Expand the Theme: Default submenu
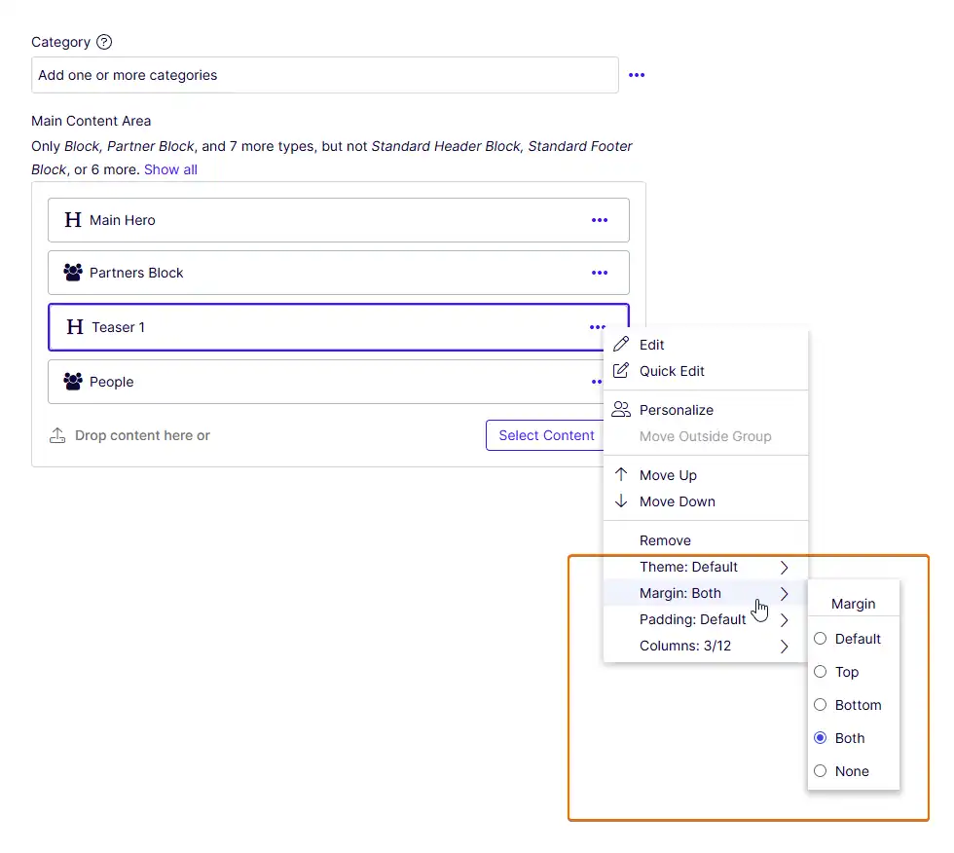Viewport: 954px width, 853px height. [689, 567]
